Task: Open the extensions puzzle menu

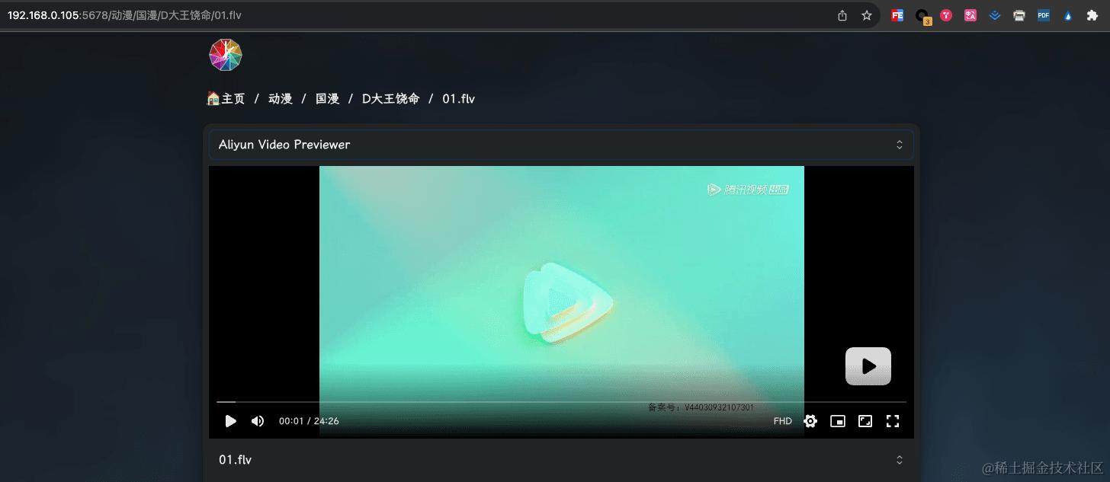Action: tap(1092, 15)
